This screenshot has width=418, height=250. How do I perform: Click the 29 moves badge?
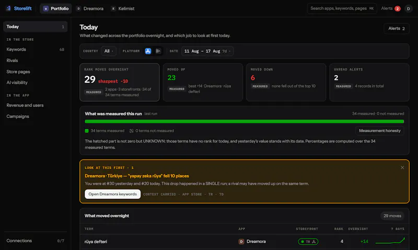coord(392,216)
